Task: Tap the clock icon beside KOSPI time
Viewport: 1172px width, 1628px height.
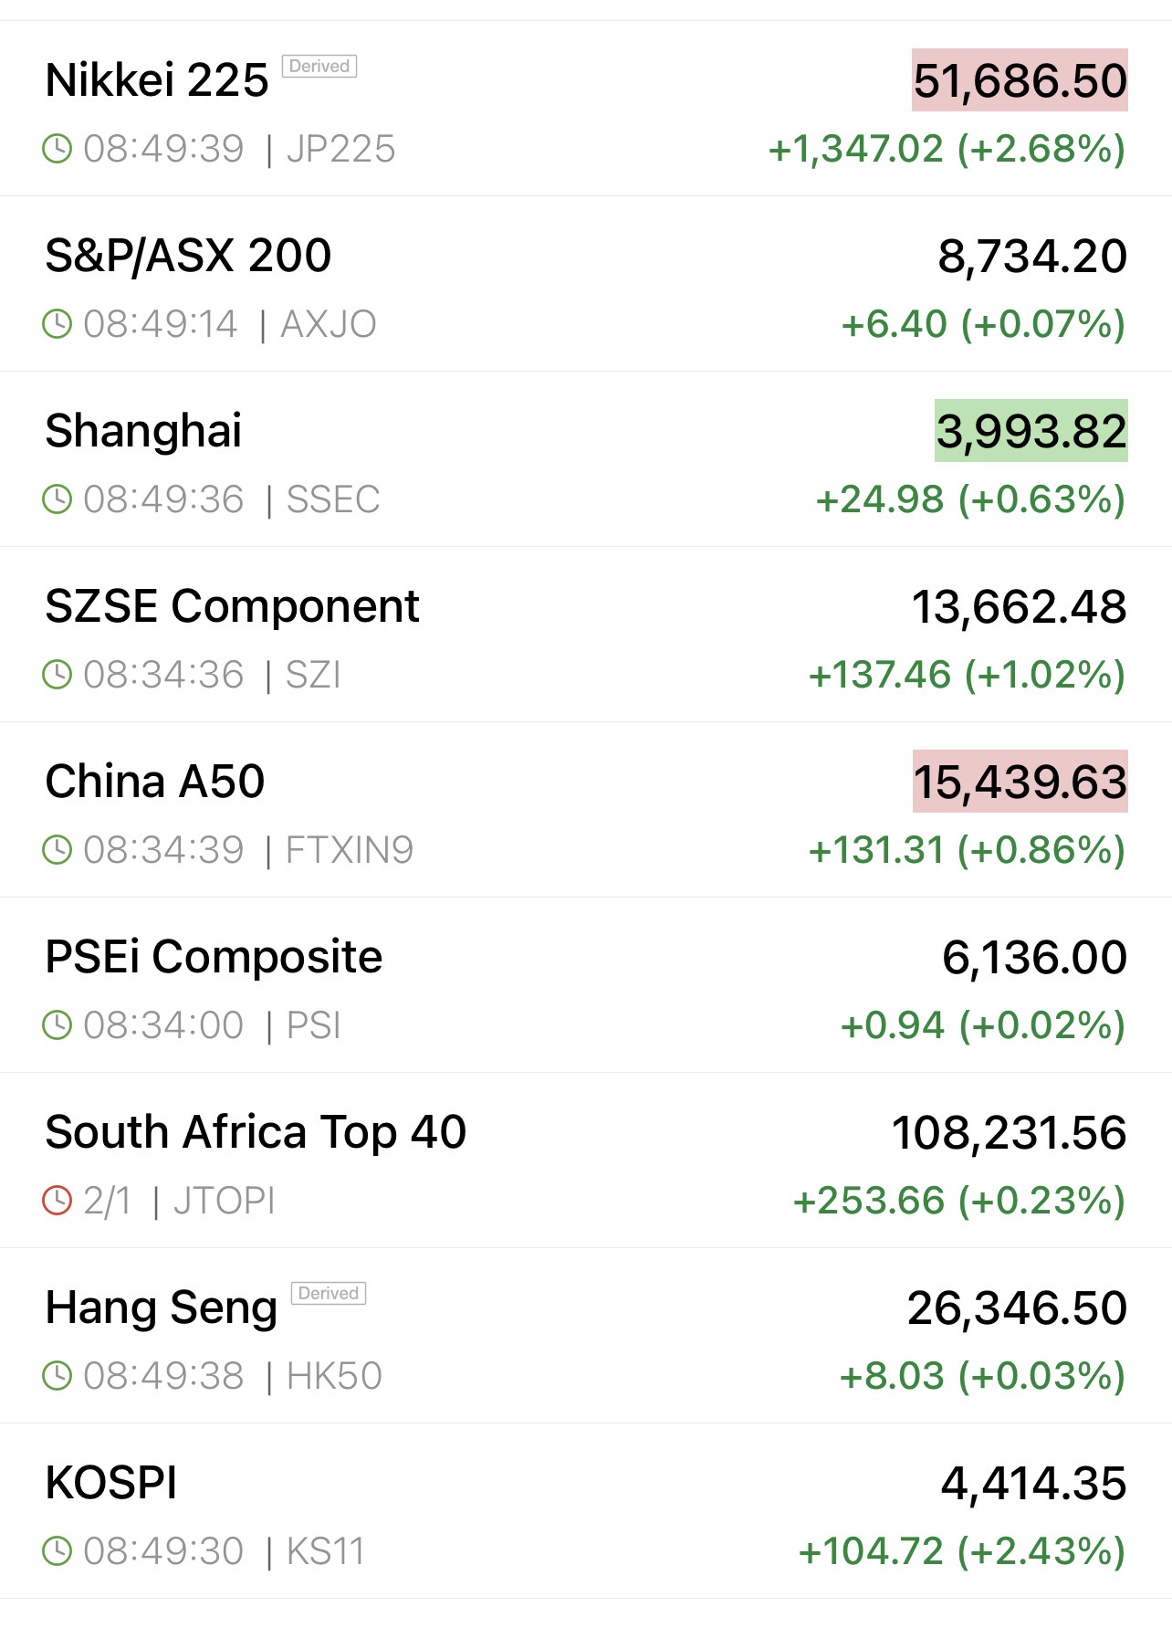Action: pyautogui.click(x=58, y=1551)
